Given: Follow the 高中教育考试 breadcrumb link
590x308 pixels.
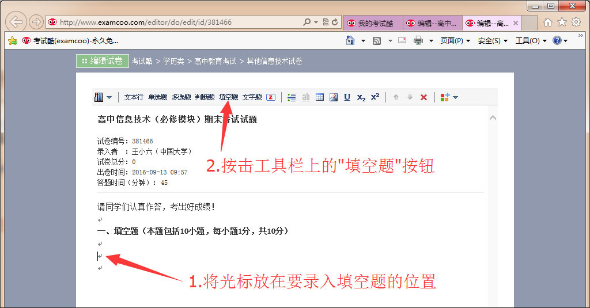Looking at the screenshot, I should (x=215, y=61).
